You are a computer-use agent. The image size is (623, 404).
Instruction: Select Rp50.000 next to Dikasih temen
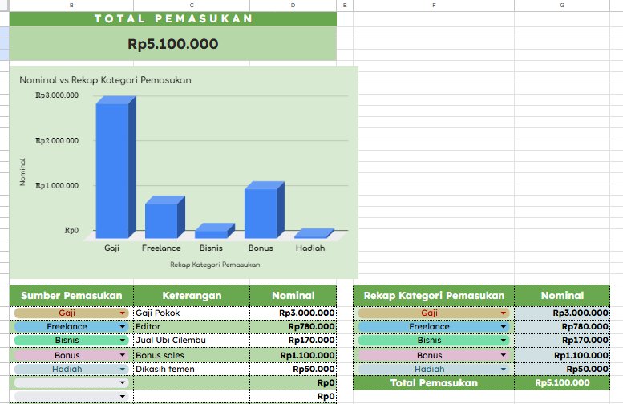pyautogui.click(x=293, y=369)
